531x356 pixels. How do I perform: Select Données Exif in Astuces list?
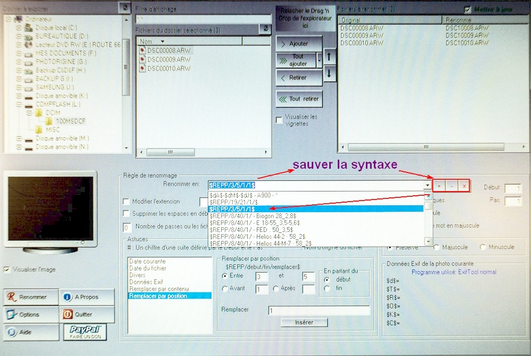(147, 282)
